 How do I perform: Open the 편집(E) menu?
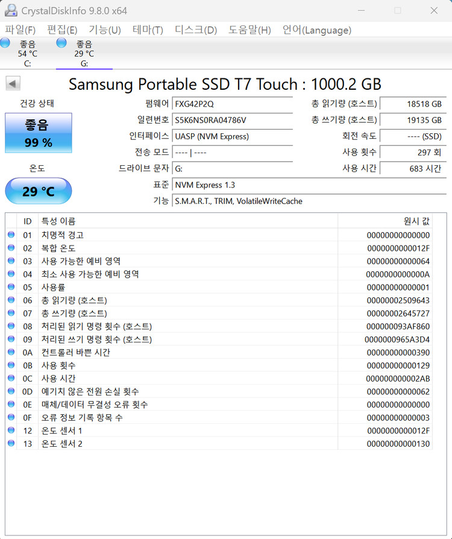tap(62, 30)
